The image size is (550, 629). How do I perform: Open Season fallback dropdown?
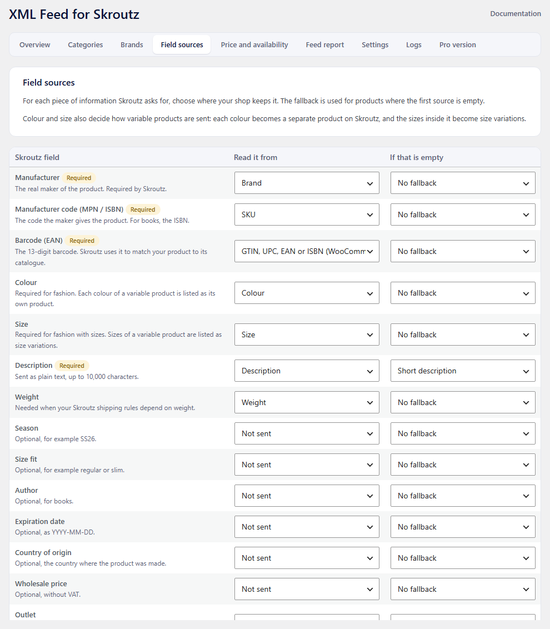coord(463,433)
